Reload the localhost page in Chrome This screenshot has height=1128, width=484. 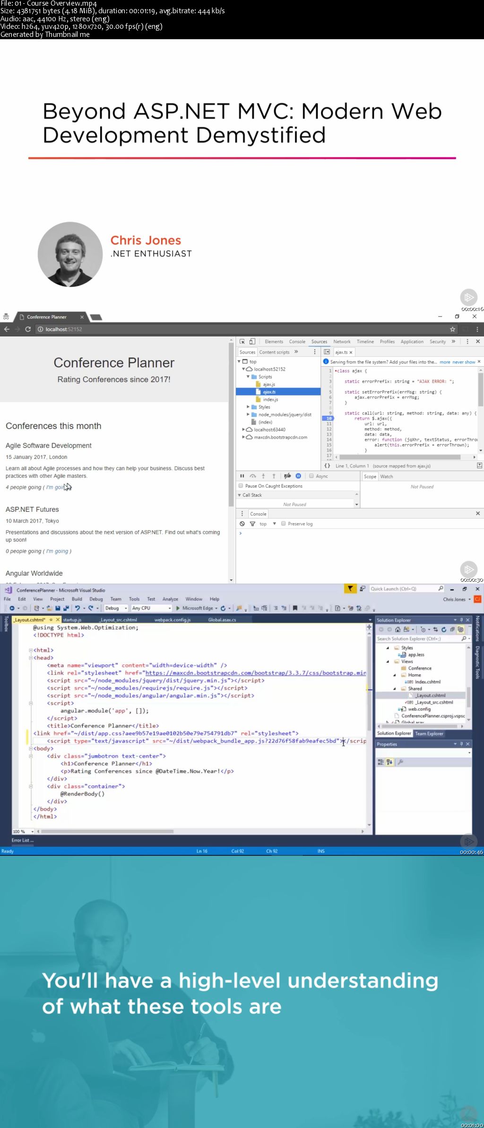(x=28, y=329)
